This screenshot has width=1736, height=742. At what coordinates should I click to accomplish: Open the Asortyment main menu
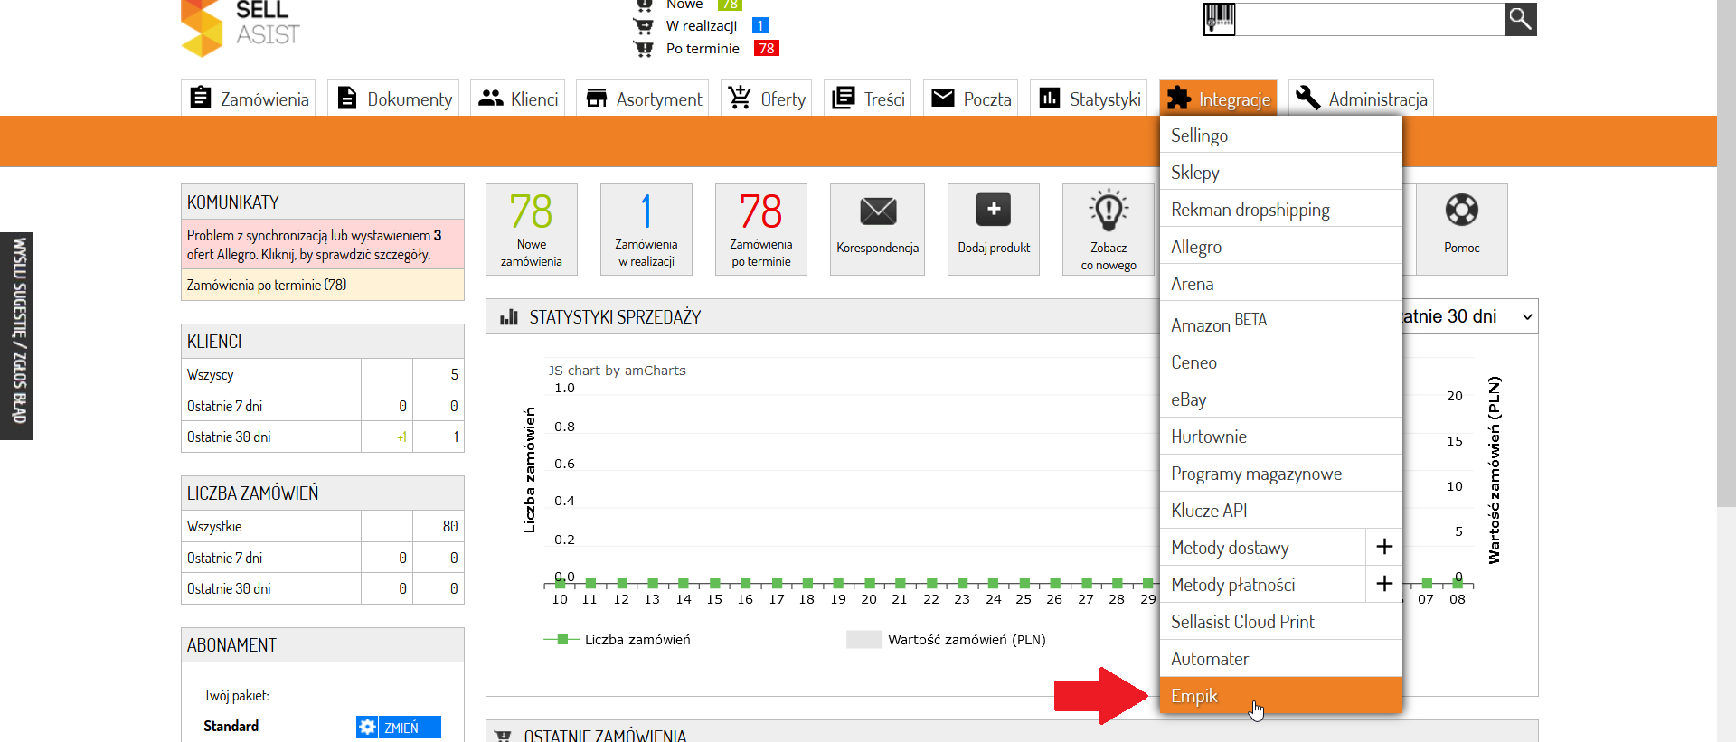pyautogui.click(x=643, y=98)
